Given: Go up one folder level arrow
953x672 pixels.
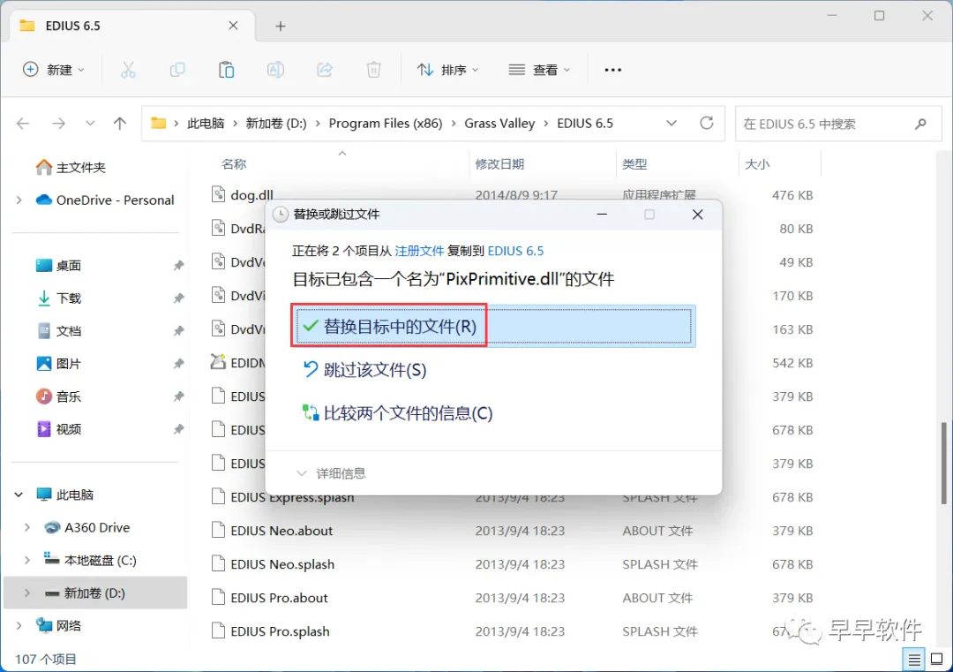Looking at the screenshot, I should [x=120, y=124].
